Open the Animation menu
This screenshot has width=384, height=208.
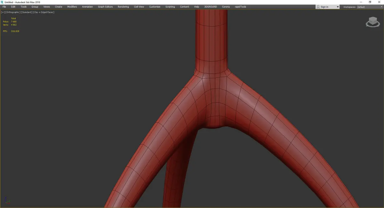click(87, 7)
